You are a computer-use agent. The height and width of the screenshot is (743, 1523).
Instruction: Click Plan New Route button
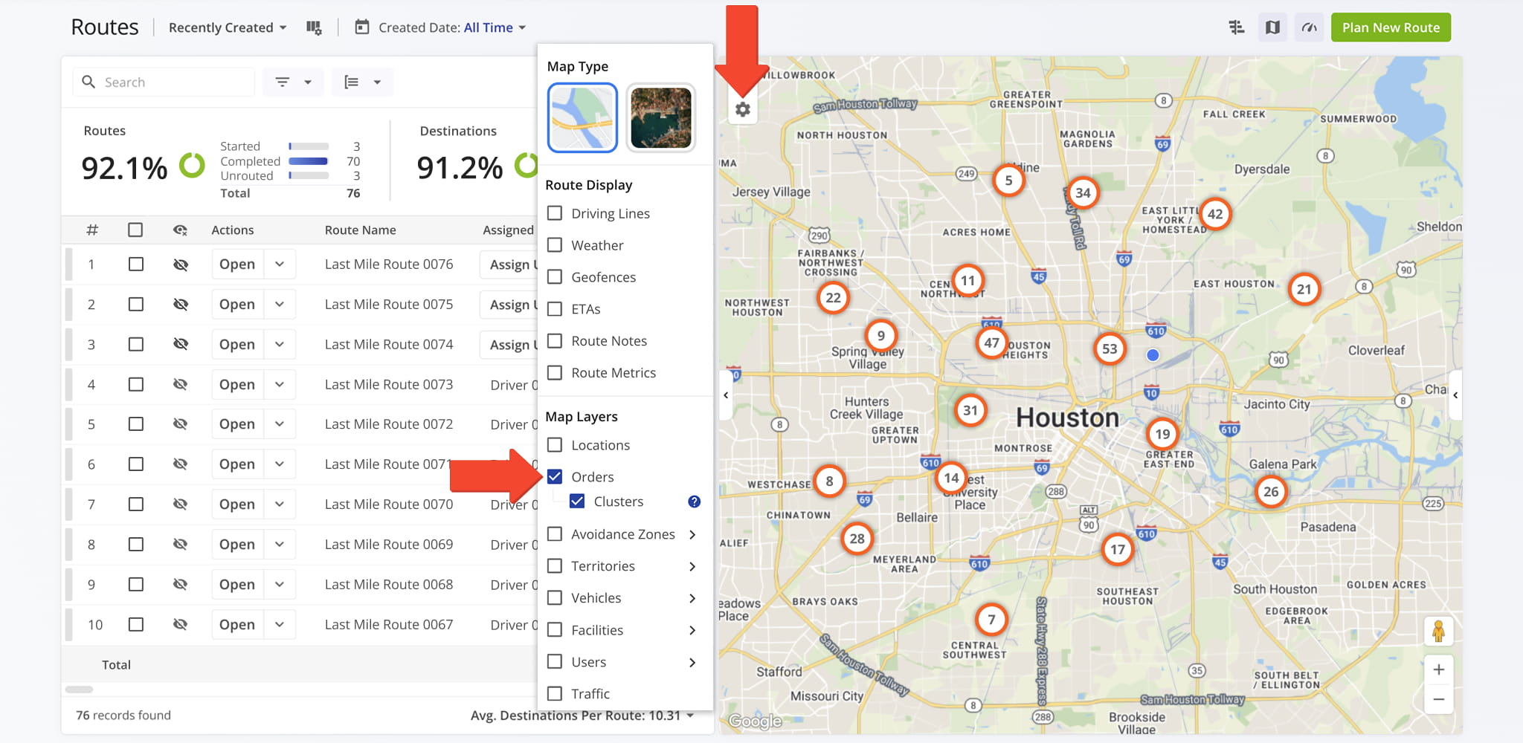(x=1390, y=27)
